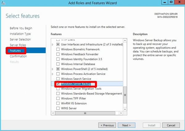Go to the Installation Type step
Screen dimensions: 185x131
20,34
